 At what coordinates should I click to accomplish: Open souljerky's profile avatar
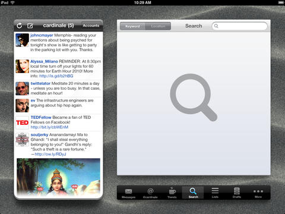[22, 140]
